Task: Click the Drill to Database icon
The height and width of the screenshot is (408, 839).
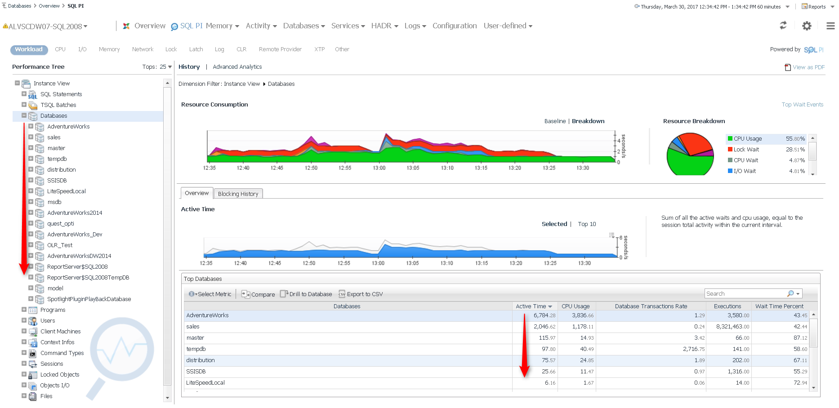Action: [x=284, y=294]
